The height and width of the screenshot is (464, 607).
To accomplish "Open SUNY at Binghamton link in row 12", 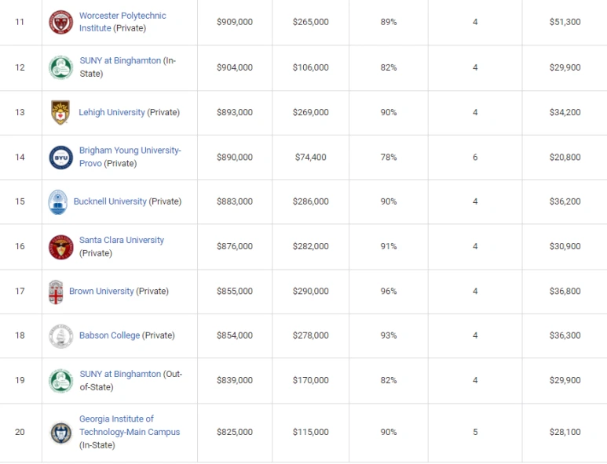I will pyautogui.click(x=120, y=60).
